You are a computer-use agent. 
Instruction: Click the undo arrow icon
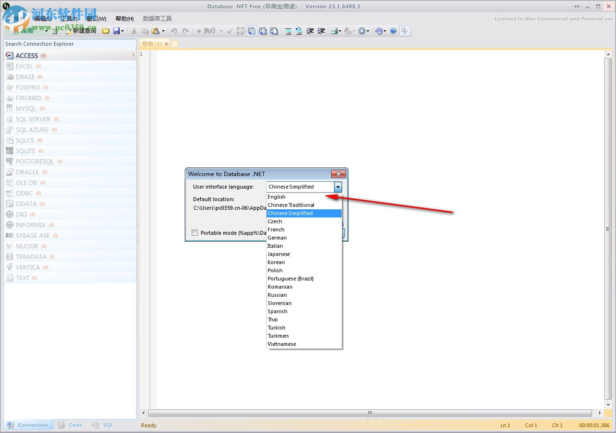pyautogui.click(x=174, y=31)
